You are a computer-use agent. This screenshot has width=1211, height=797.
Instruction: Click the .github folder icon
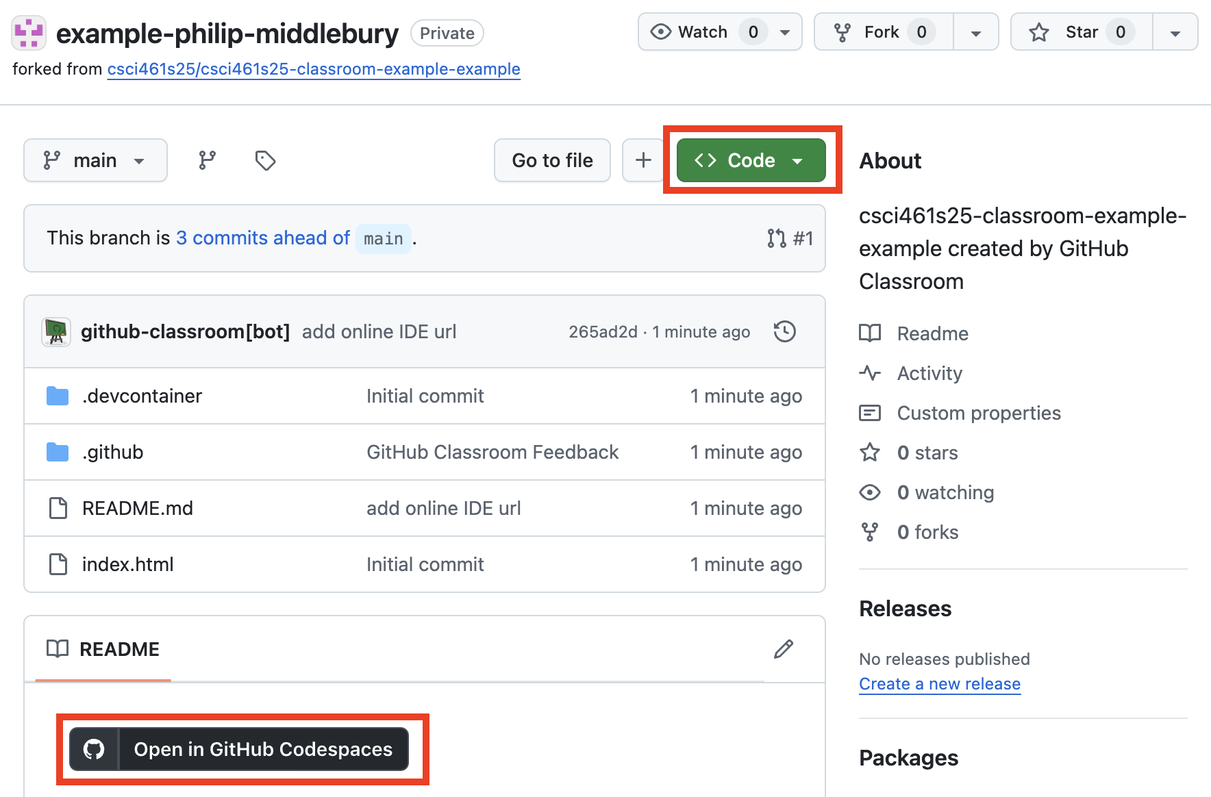tap(58, 452)
